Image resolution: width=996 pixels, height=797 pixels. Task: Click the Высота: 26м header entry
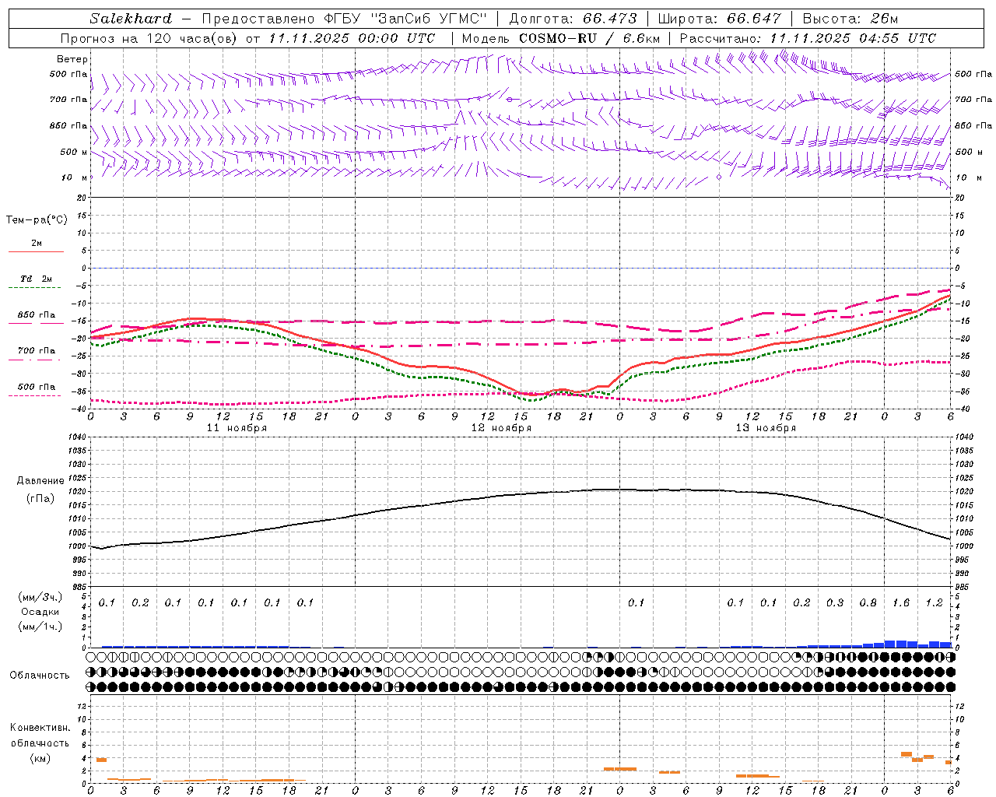[x=850, y=19]
